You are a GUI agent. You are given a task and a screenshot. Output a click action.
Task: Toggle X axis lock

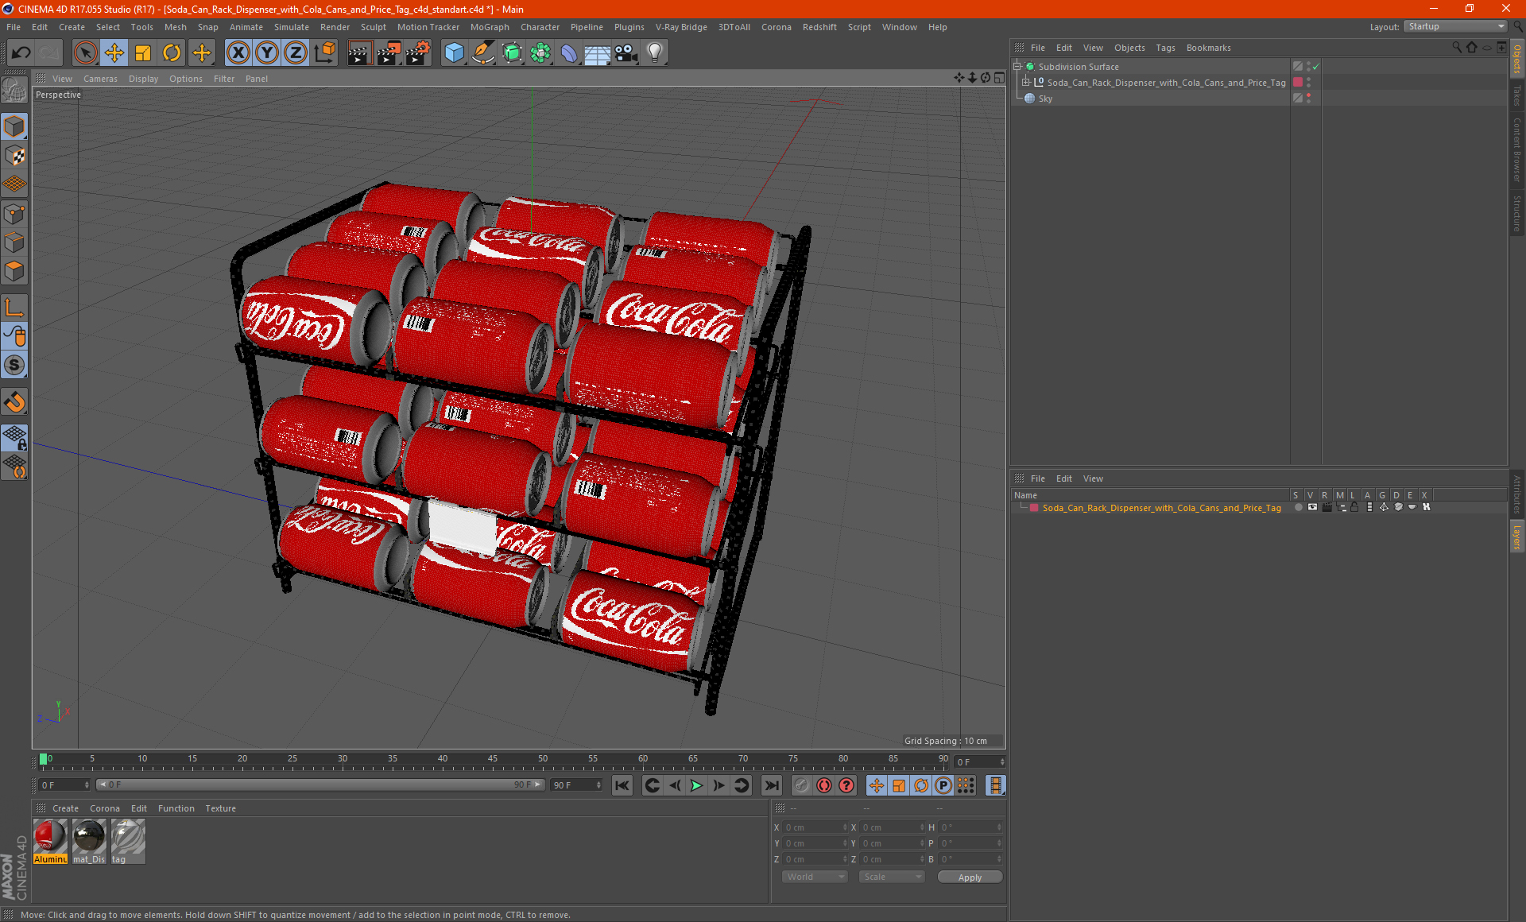238,53
